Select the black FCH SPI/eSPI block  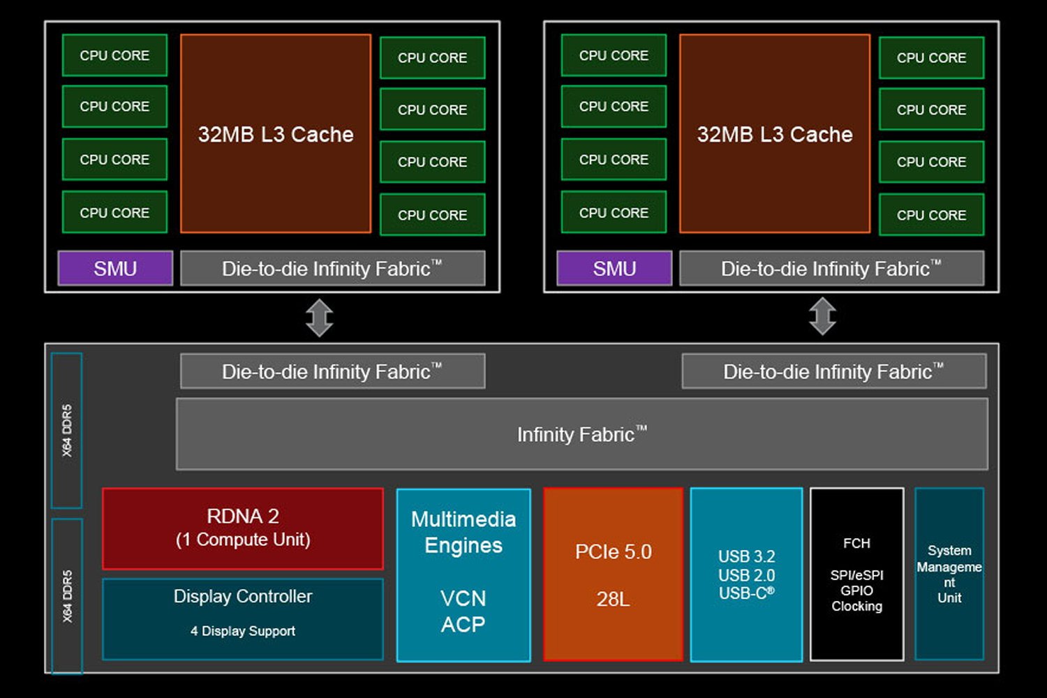click(x=856, y=574)
